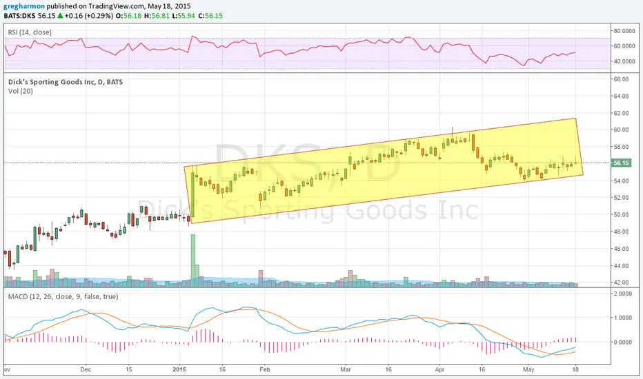The height and width of the screenshot is (379, 643).
Task: Click the 2.0000 MACD axis value
Action: (623, 294)
